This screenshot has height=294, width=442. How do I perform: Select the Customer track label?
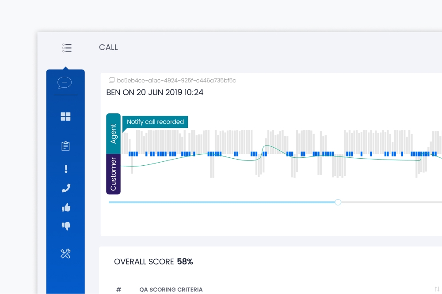(113, 174)
